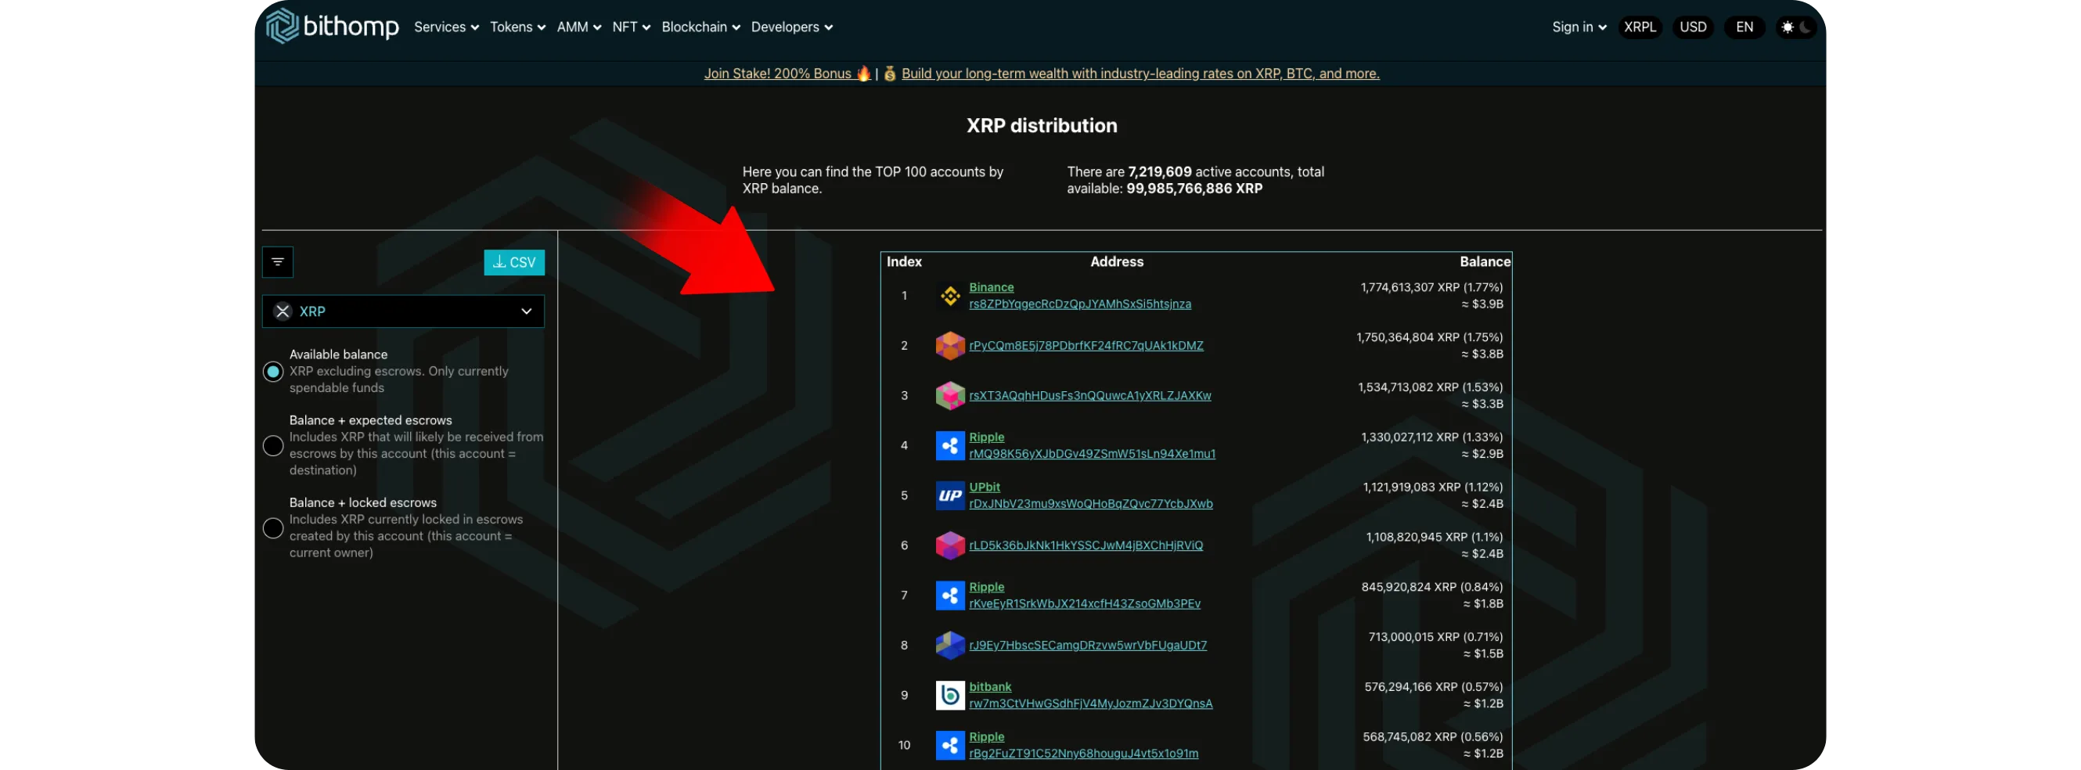
Task: Select Balance + locked escrows option
Action: pos(273,527)
